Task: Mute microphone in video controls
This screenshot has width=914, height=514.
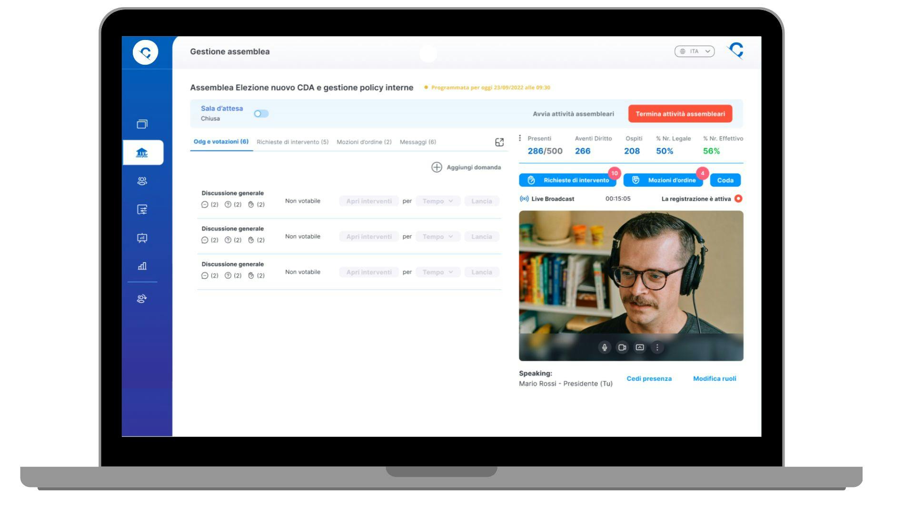Action: 604,347
